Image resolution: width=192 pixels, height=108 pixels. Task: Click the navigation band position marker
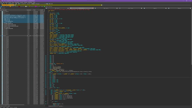pyautogui.click(x=102, y=5)
